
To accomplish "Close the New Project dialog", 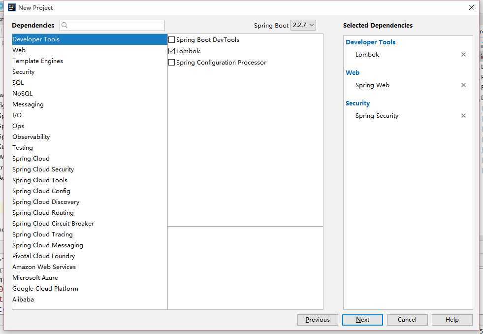I will [x=472, y=8].
